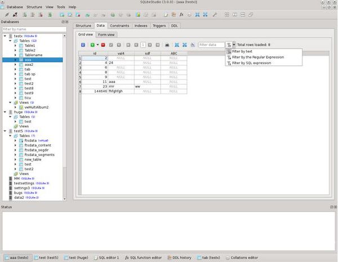Image resolution: width=338 pixels, height=262 pixels.
Task: Click database tree scrollbar down arrow
Action: coord(64,199)
